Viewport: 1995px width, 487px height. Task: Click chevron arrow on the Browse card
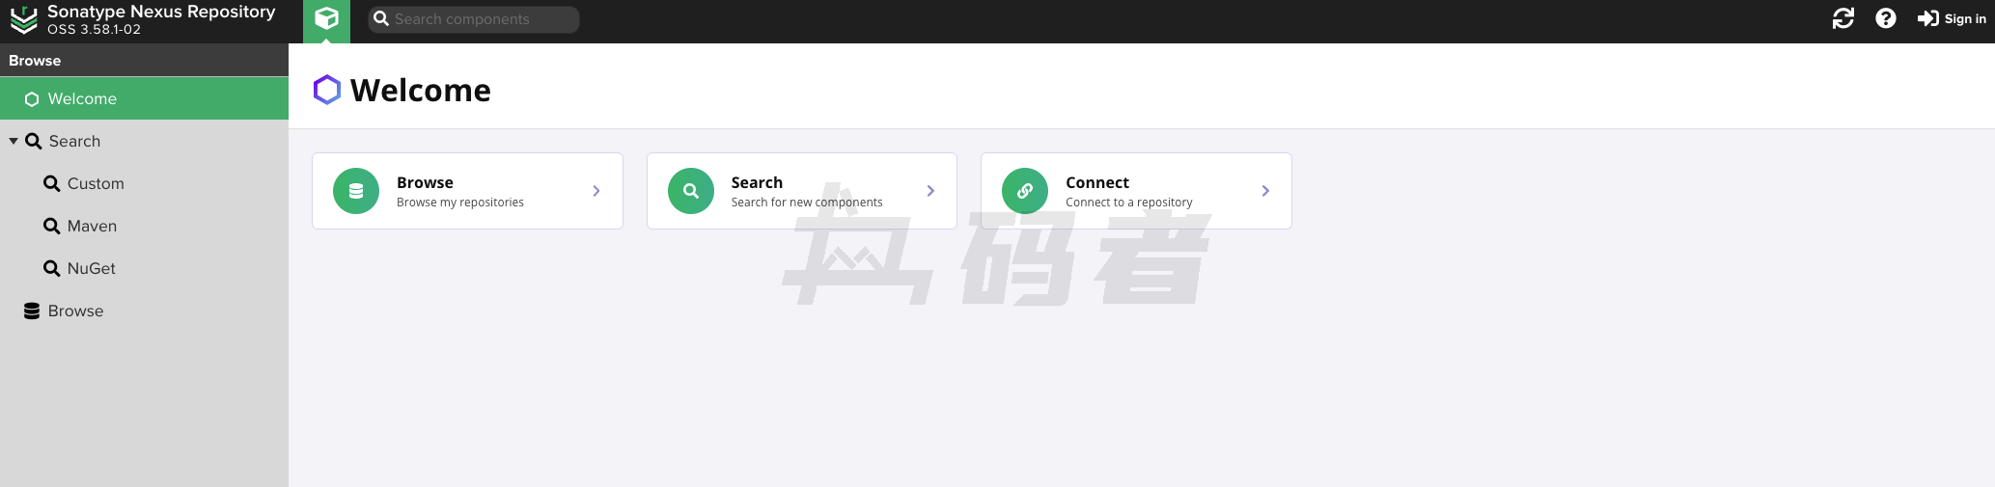click(596, 191)
